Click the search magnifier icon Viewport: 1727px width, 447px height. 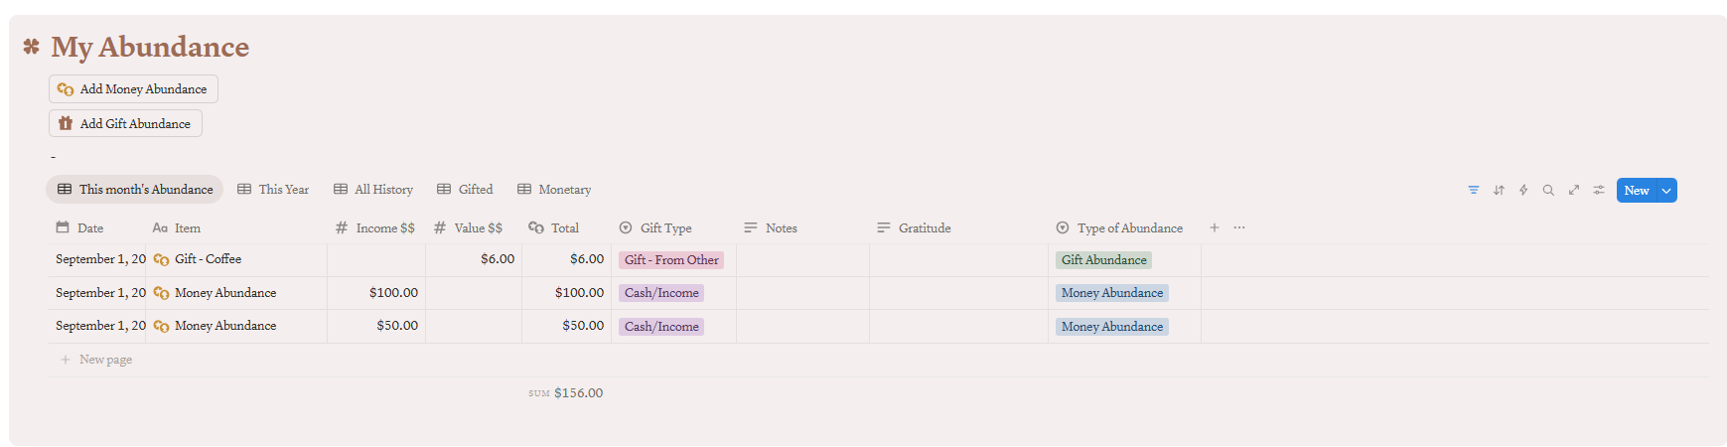(x=1548, y=190)
